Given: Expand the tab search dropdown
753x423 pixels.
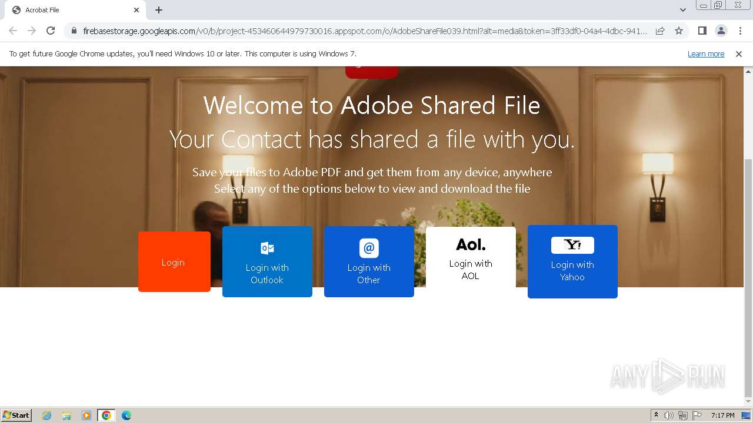Looking at the screenshot, I should [x=682, y=10].
